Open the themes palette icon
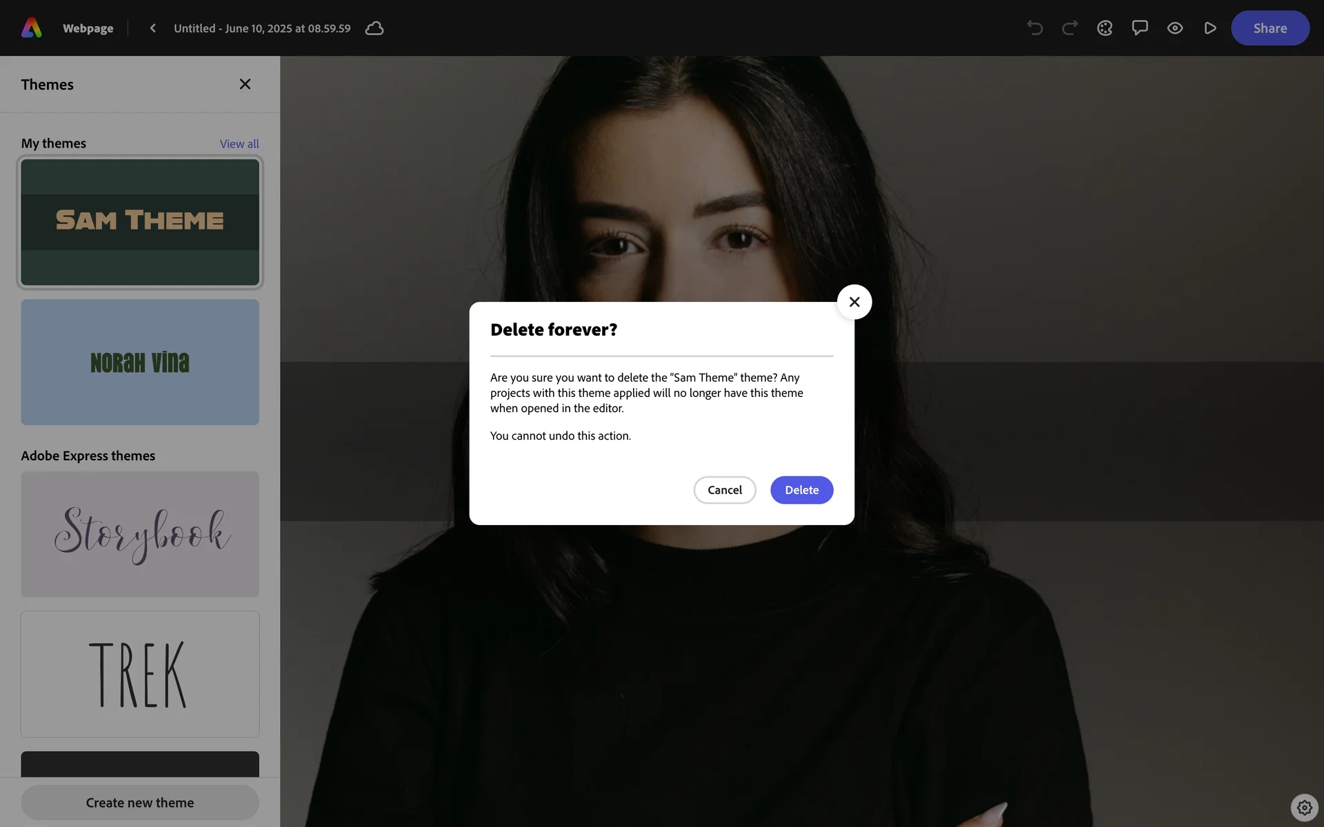The image size is (1324, 827). pos(1105,28)
